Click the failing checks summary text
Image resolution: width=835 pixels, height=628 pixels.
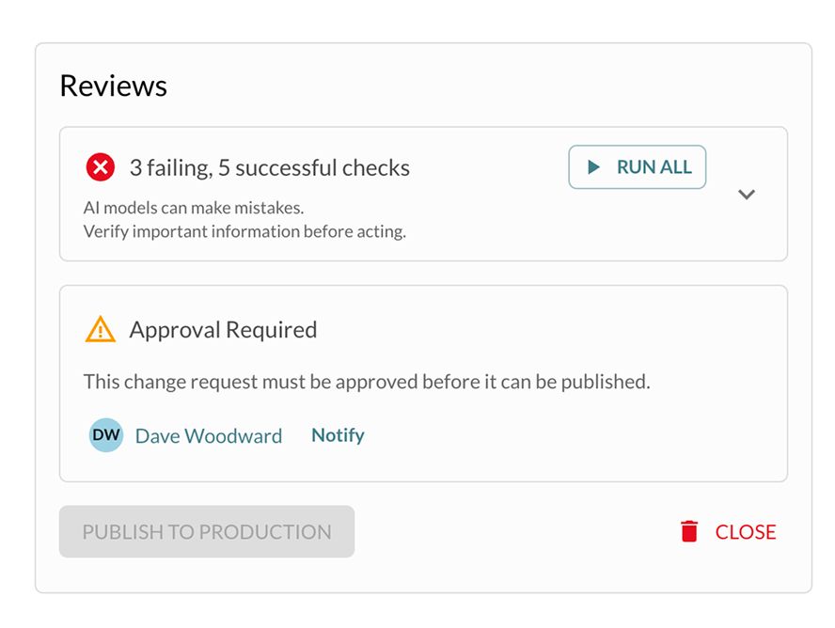pyautogui.click(x=269, y=166)
